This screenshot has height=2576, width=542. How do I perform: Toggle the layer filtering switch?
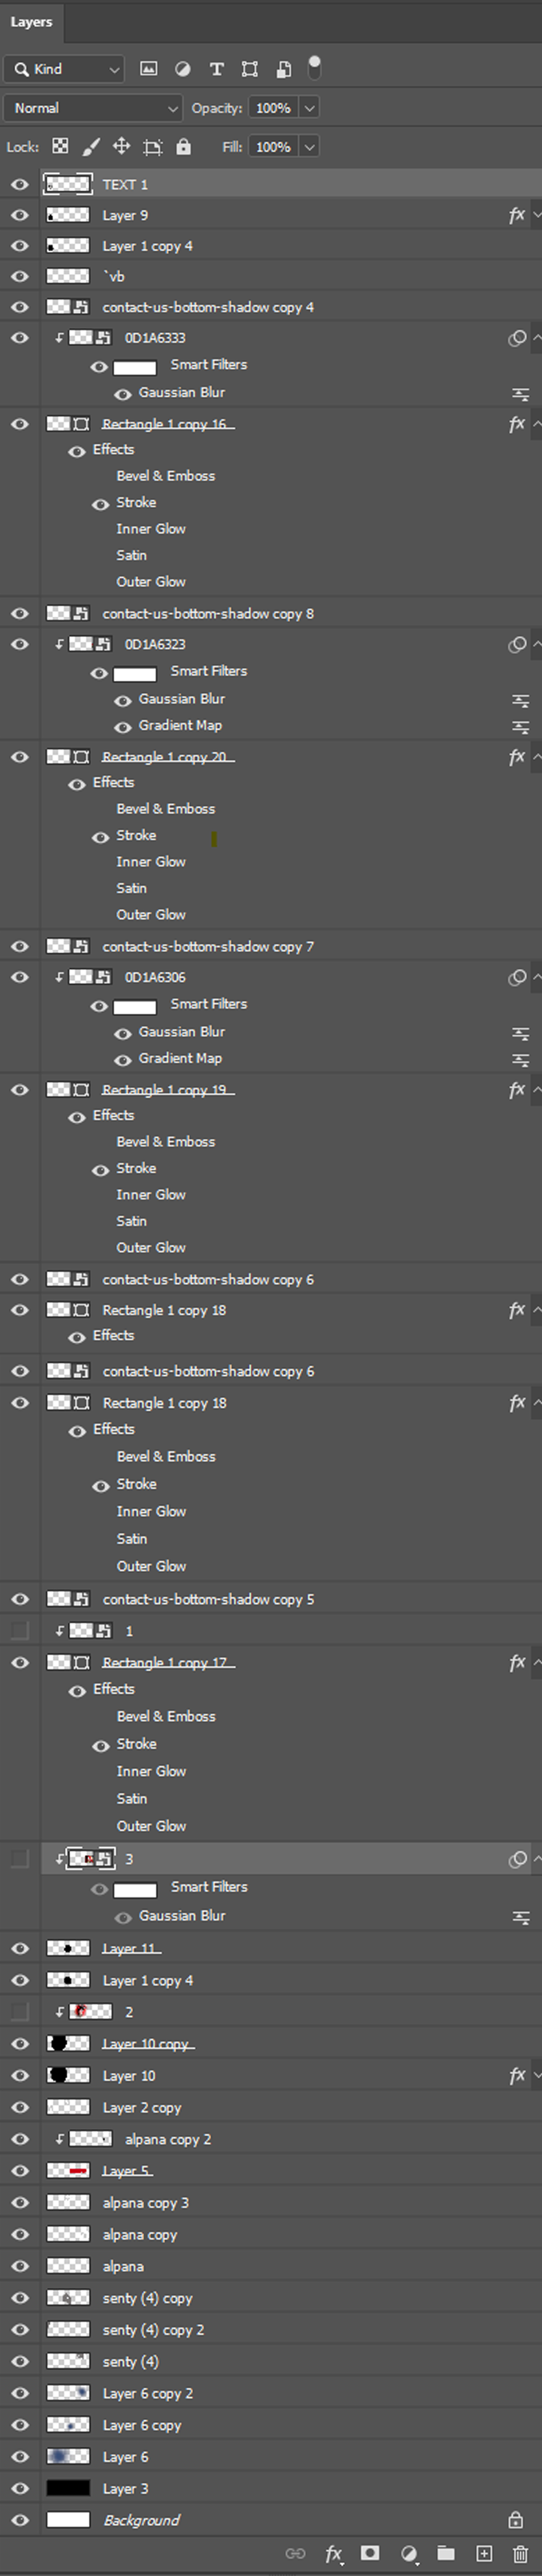(314, 68)
